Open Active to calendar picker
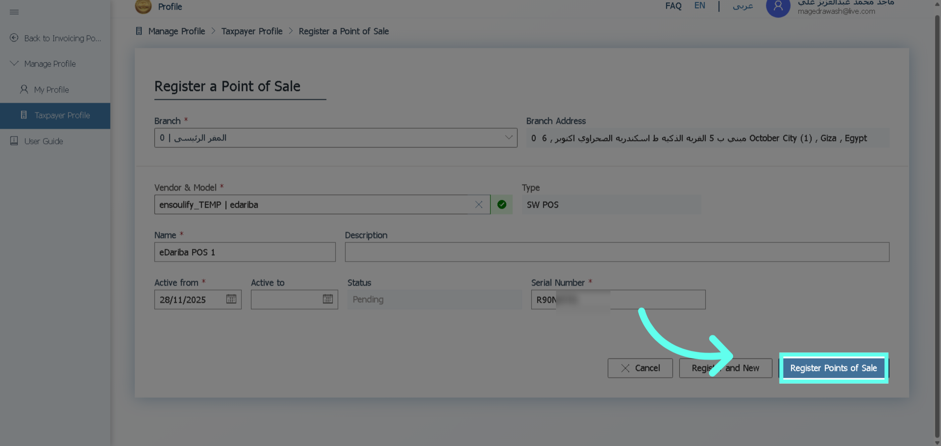Viewport: 941px width, 446px height. (327, 299)
